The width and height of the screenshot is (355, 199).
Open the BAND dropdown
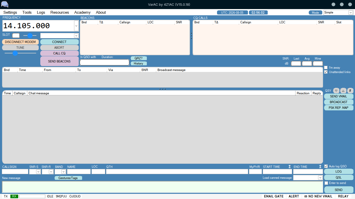[x=63, y=172]
